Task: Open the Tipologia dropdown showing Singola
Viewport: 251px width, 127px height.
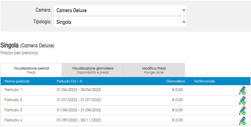Action: click(x=120, y=22)
